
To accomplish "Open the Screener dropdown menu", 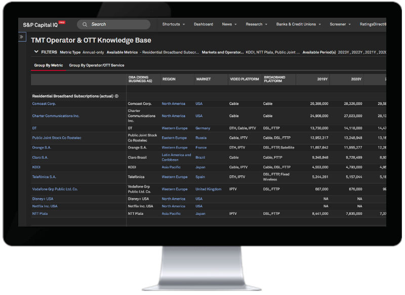I will (x=340, y=24).
